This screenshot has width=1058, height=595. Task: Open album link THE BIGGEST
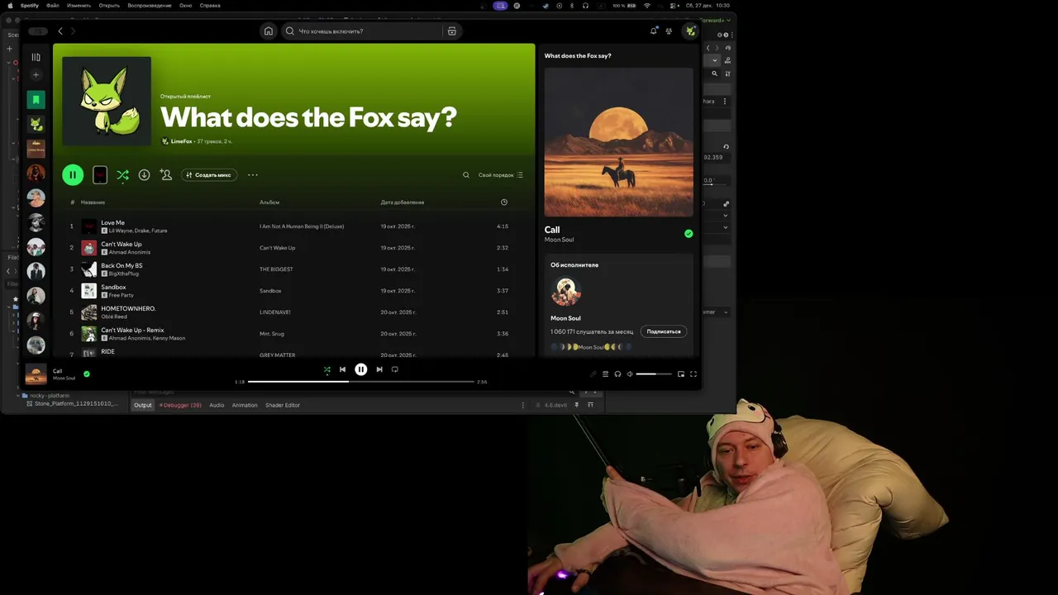[x=276, y=269]
